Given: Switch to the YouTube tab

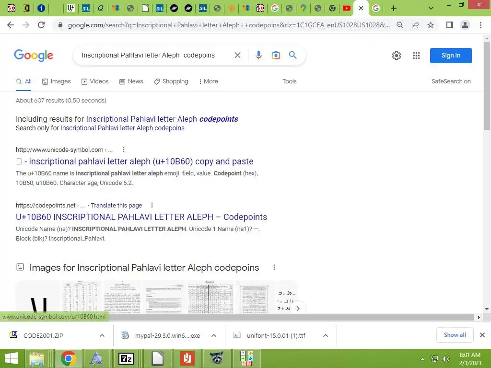Looking at the screenshot, I should click(x=347, y=9).
